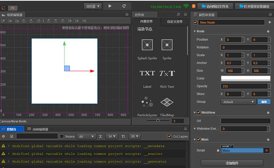Select the Rich Text widget

[x=167, y=74]
